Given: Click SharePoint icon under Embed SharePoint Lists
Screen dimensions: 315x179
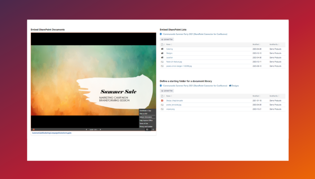Looking at the screenshot, I should [x=161, y=34].
